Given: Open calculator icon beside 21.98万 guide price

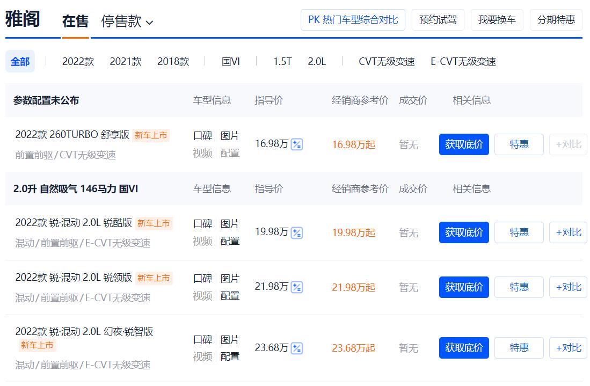Looking at the screenshot, I should pos(297,287).
